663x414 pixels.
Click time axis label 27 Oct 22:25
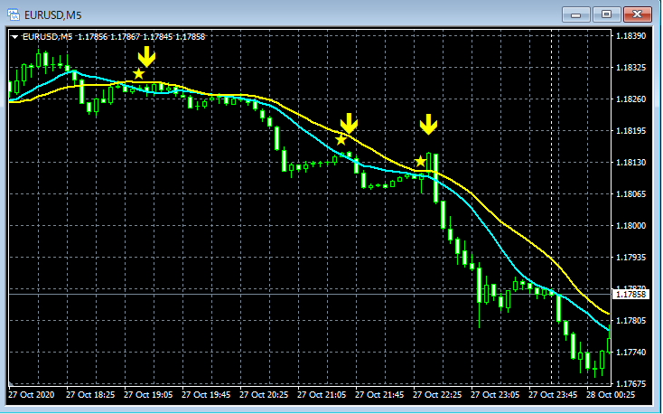point(437,395)
